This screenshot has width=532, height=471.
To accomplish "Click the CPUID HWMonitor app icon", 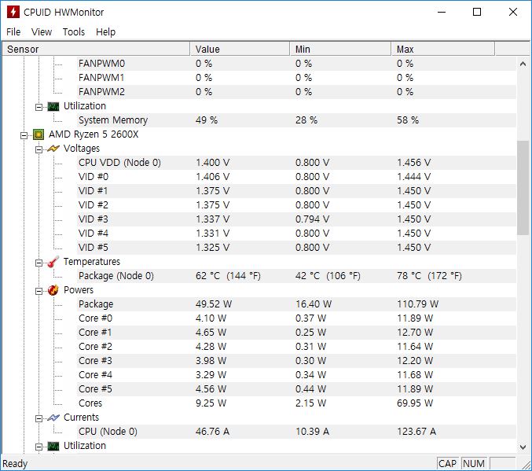I will 13,12.
